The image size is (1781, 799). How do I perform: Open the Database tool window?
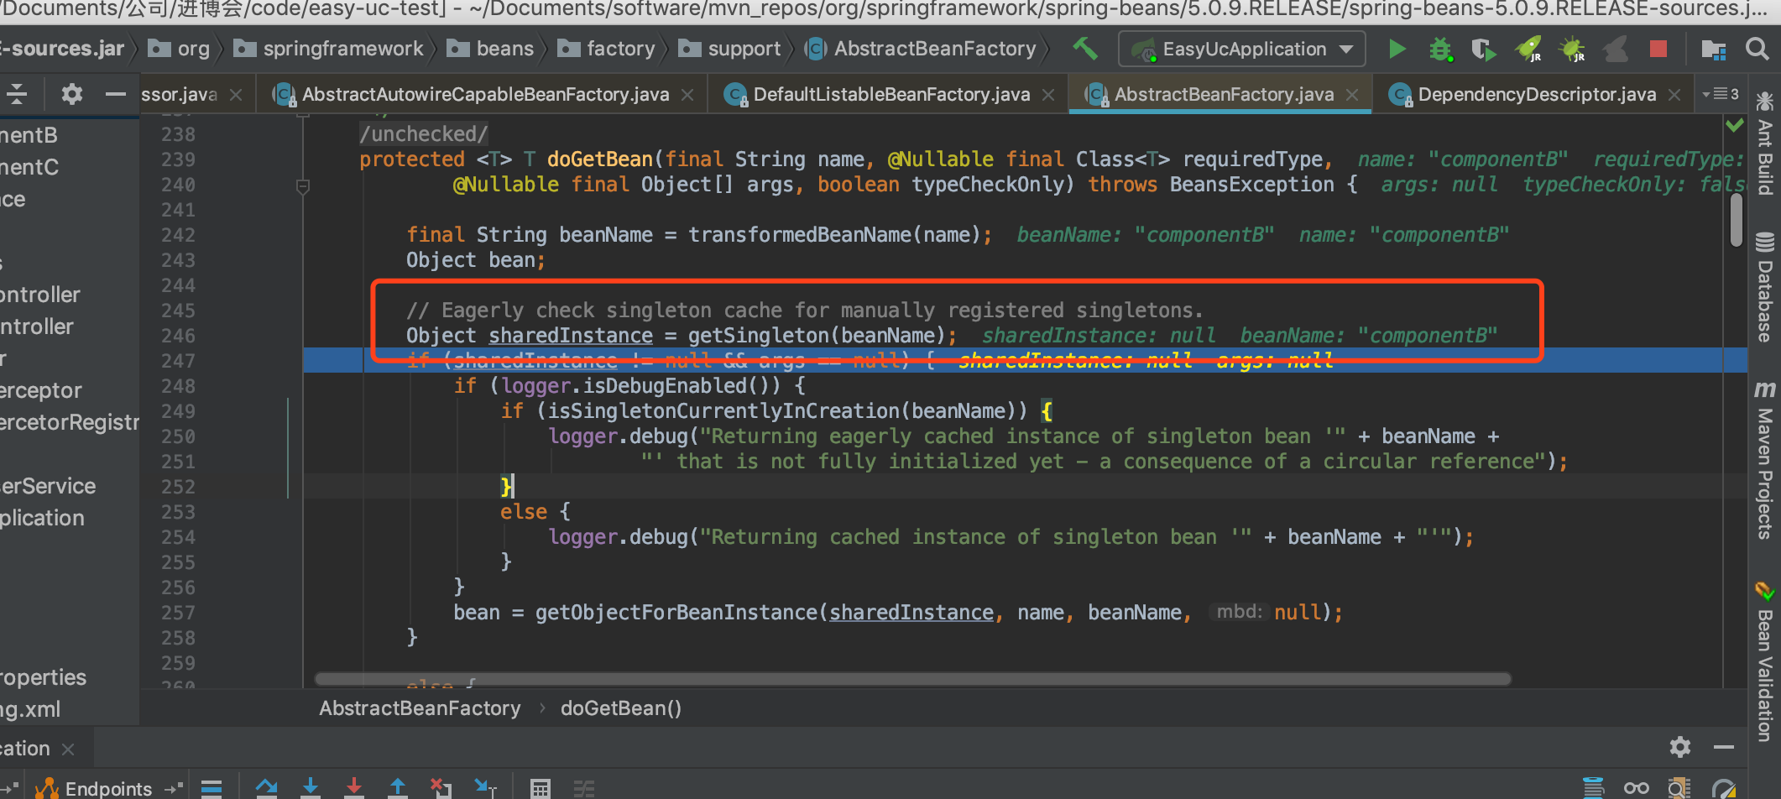click(x=1765, y=288)
